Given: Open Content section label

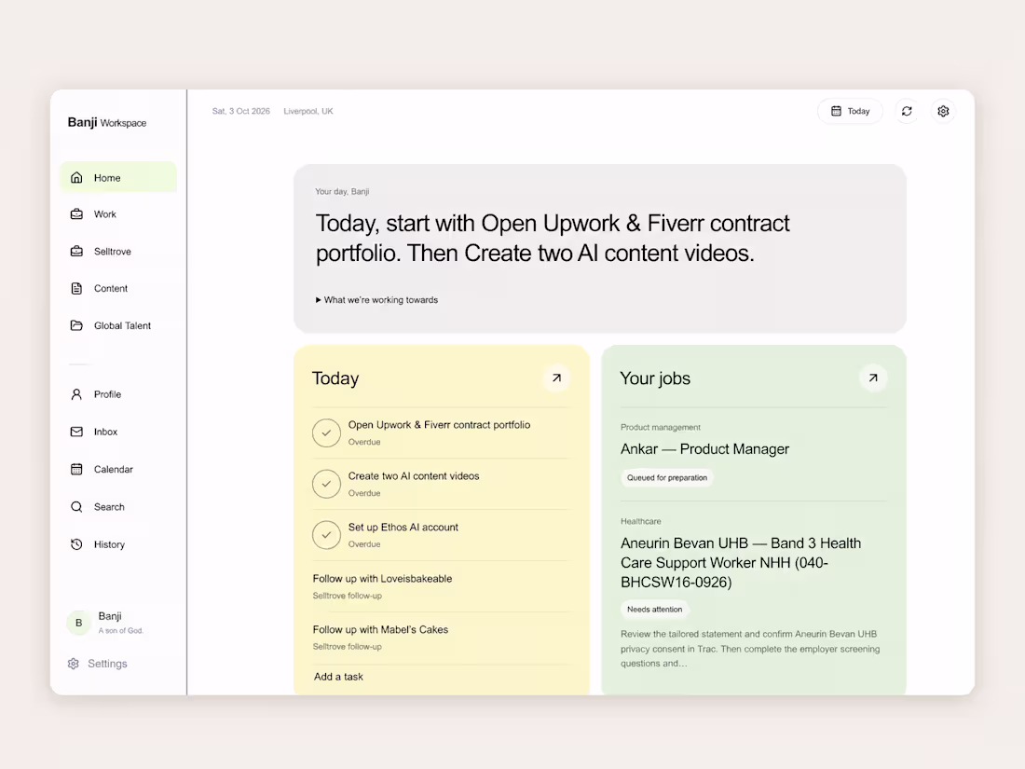Looking at the screenshot, I should coord(111,288).
